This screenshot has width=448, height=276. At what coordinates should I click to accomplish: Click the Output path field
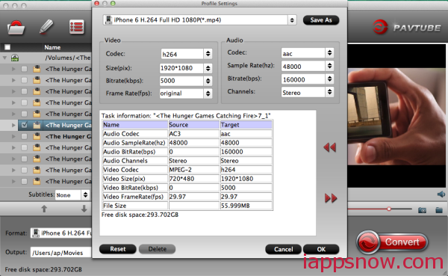60,253
